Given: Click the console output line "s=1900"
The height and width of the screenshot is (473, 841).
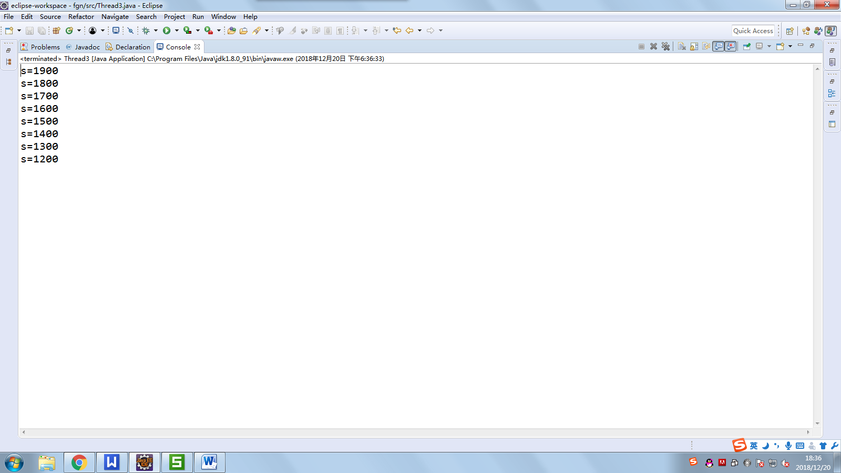Looking at the screenshot, I should pyautogui.click(x=39, y=71).
